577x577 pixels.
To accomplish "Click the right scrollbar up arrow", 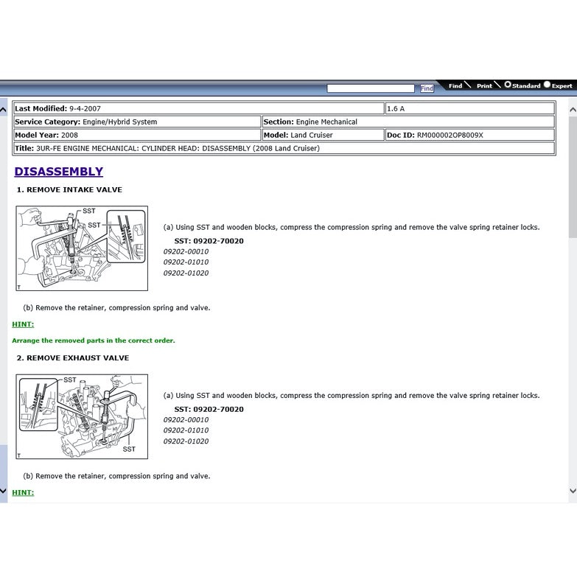I will (x=573, y=110).
